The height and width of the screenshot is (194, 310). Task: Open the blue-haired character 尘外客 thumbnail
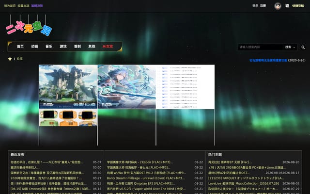(127, 87)
